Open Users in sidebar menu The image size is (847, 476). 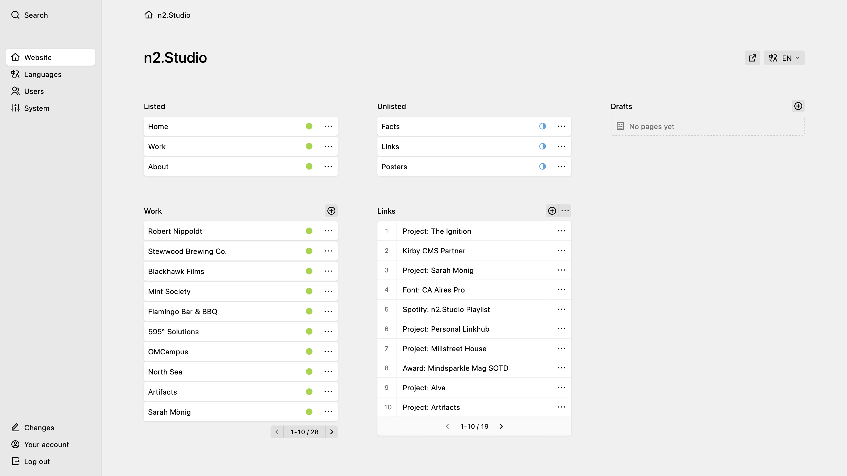(x=51, y=91)
